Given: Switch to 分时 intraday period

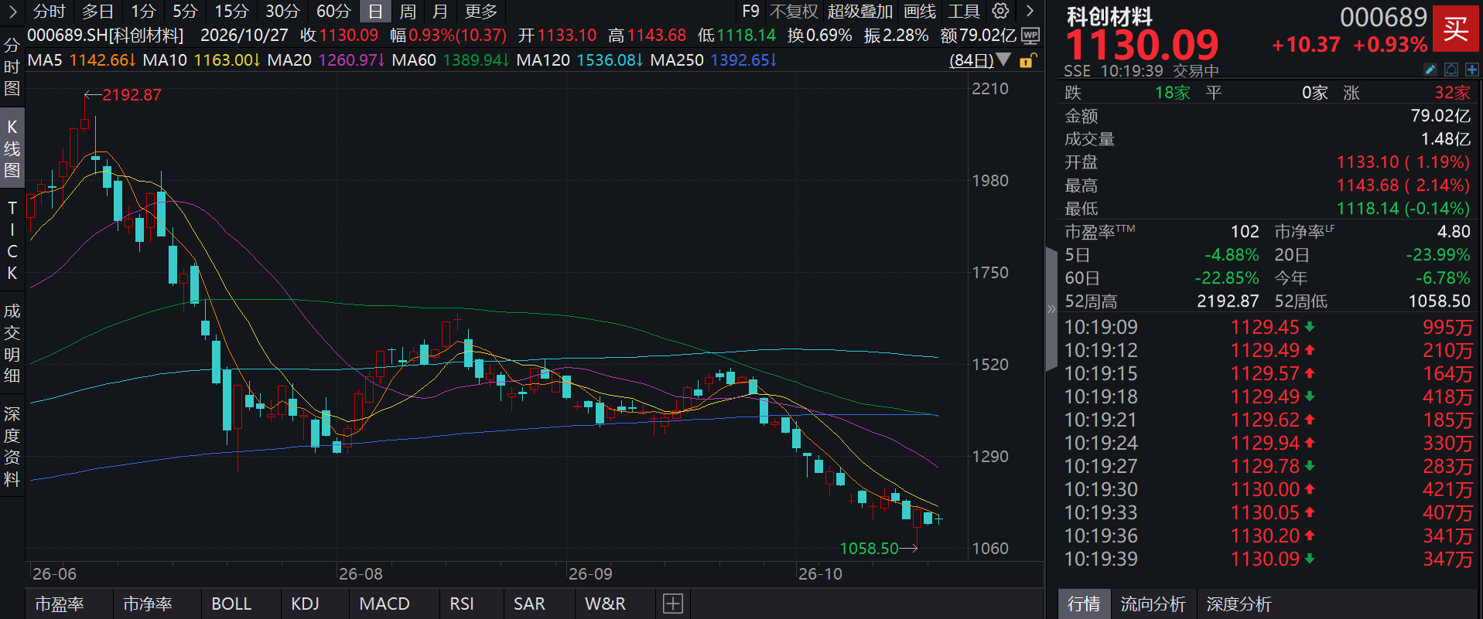Looking at the screenshot, I should point(50,12).
